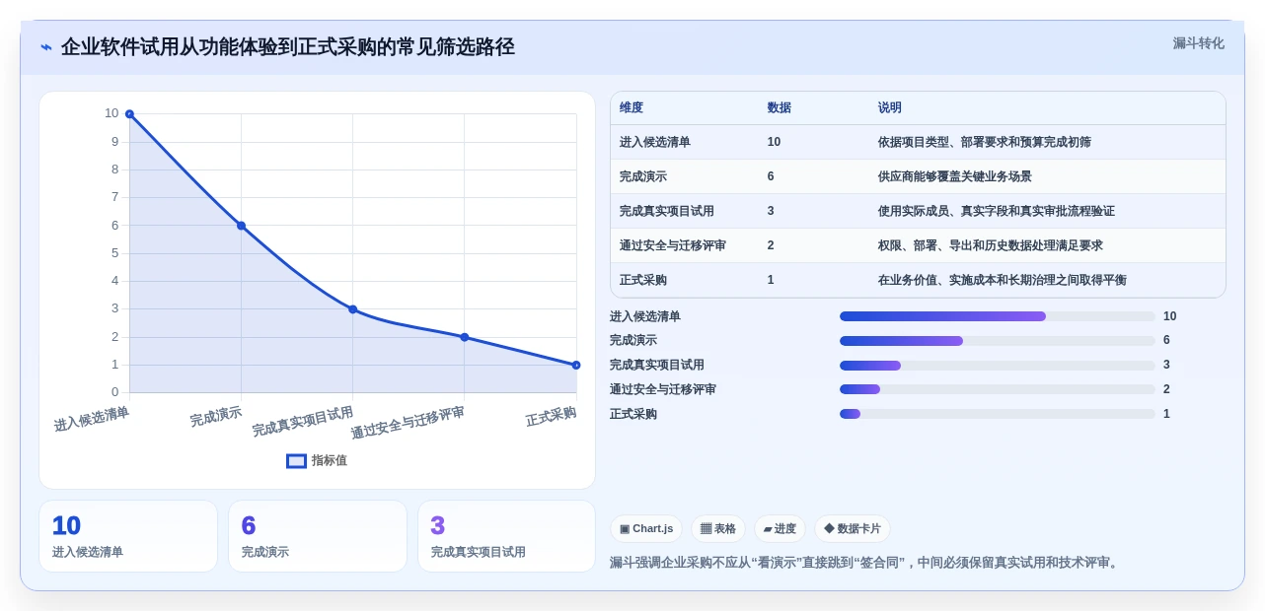Click the progress bar for 进入候选清单
The height and width of the screenshot is (611, 1265).
[997, 316]
